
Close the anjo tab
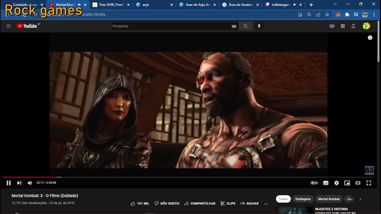click(x=171, y=5)
